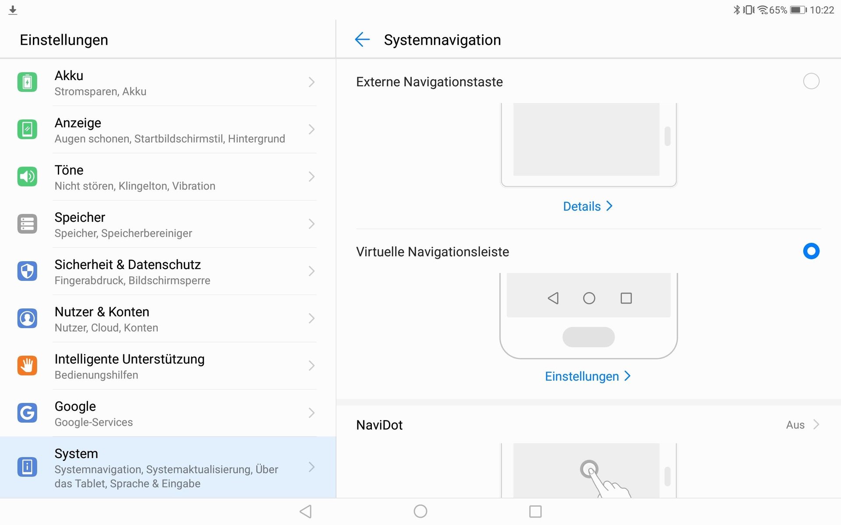The image size is (841, 525).
Task: Open the Töne speaker icon
Action: point(27,176)
